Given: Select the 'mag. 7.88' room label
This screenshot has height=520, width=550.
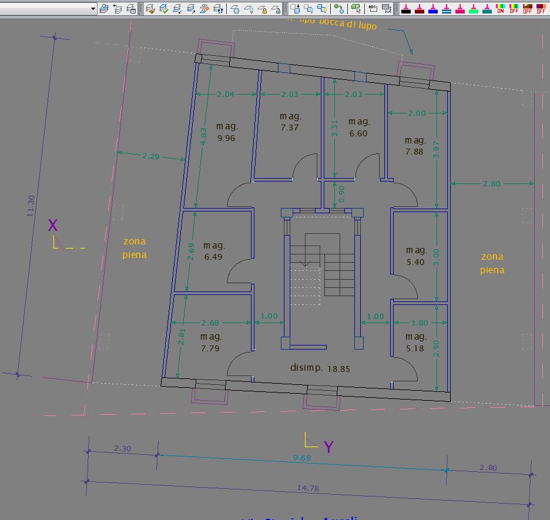Looking at the screenshot, I should [x=415, y=146].
